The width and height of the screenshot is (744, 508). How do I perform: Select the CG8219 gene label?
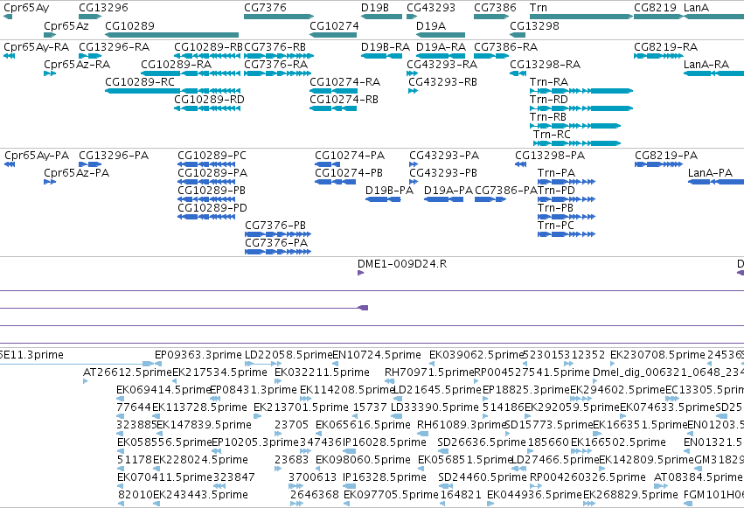click(x=656, y=8)
